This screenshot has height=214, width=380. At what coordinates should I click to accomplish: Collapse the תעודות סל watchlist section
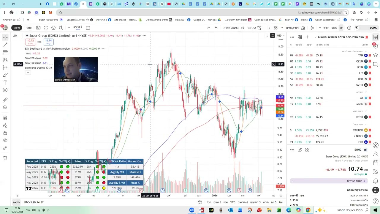click(366, 124)
